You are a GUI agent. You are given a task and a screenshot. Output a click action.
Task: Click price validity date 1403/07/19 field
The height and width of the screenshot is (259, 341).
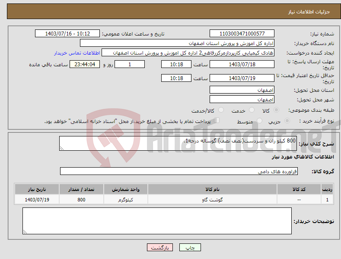[242, 78]
